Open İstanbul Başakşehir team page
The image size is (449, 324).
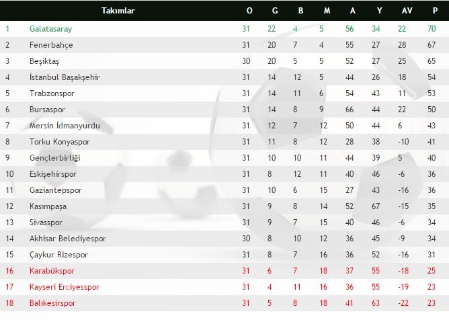(65, 77)
